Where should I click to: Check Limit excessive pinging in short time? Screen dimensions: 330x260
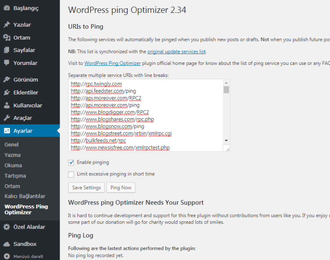(x=71, y=174)
